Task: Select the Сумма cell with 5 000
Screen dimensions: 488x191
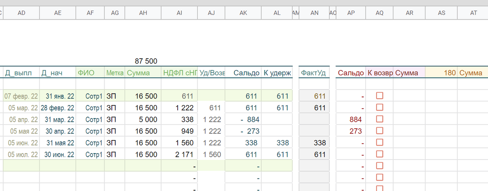Action: pyautogui.click(x=143, y=120)
